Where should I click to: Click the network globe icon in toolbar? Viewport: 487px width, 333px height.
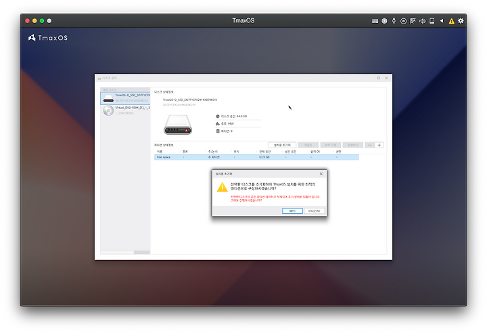(x=384, y=21)
